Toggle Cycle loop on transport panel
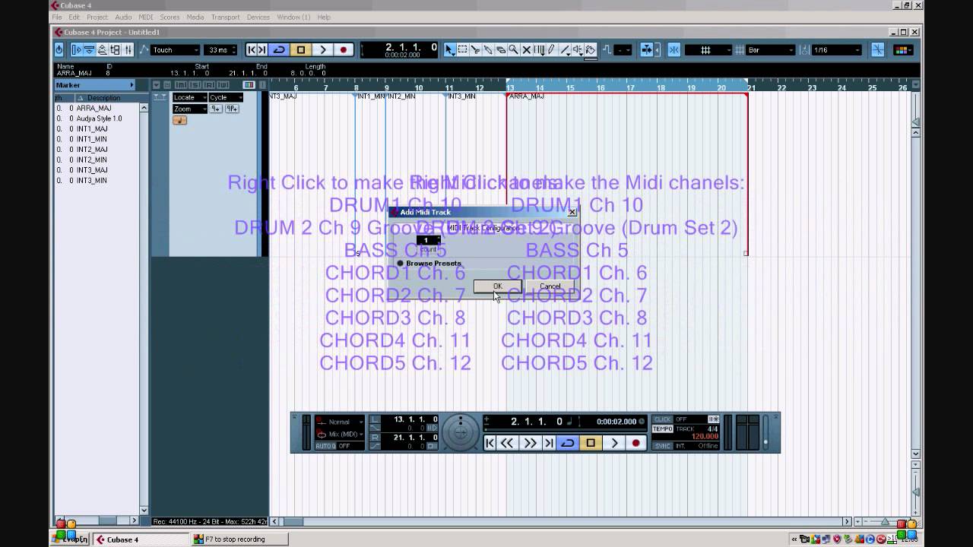Viewport: 973px width, 547px height. pyautogui.click(x=568, y=443)
